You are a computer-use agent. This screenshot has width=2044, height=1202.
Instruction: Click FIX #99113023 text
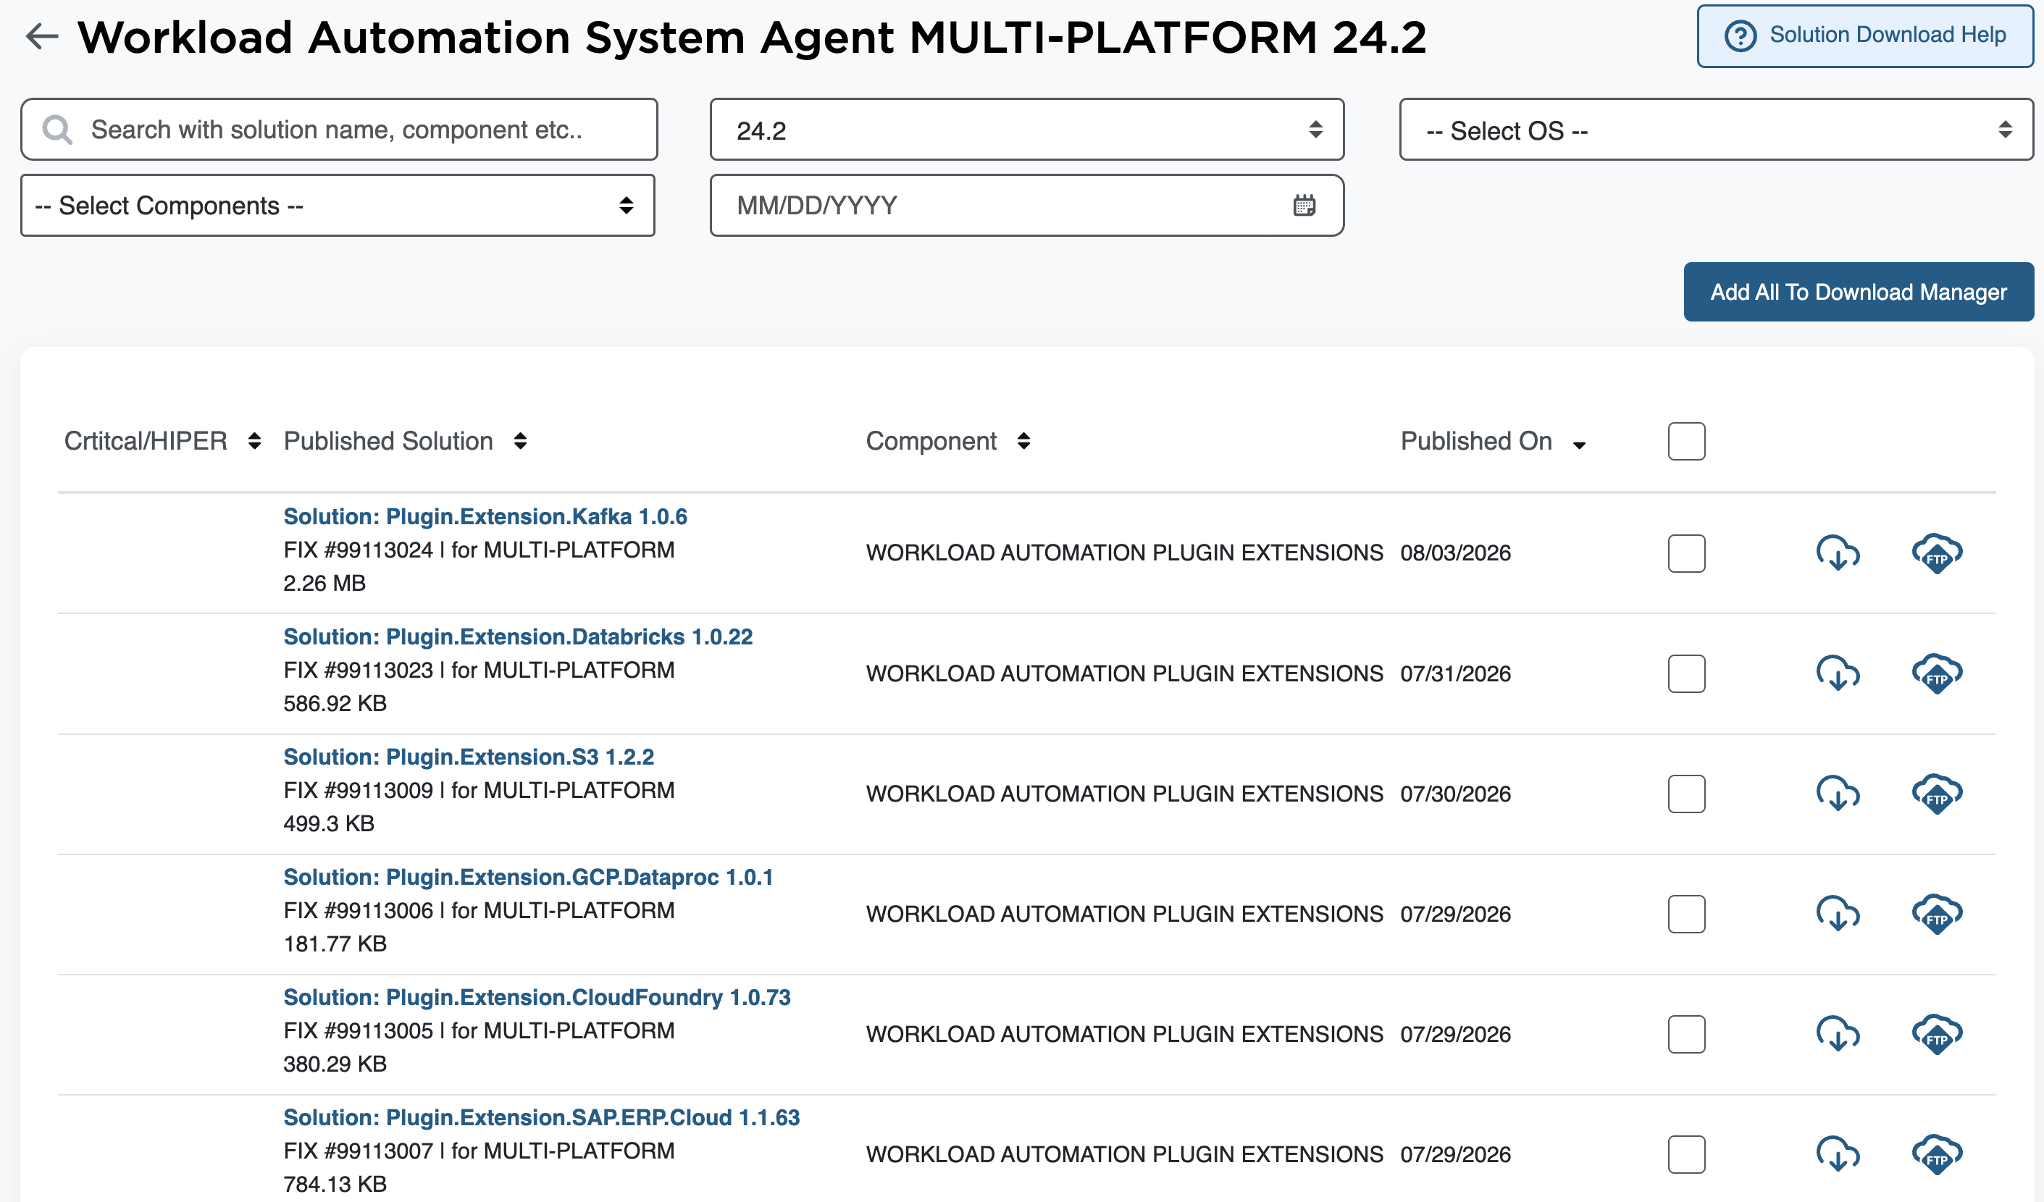(x=358, y=670)
